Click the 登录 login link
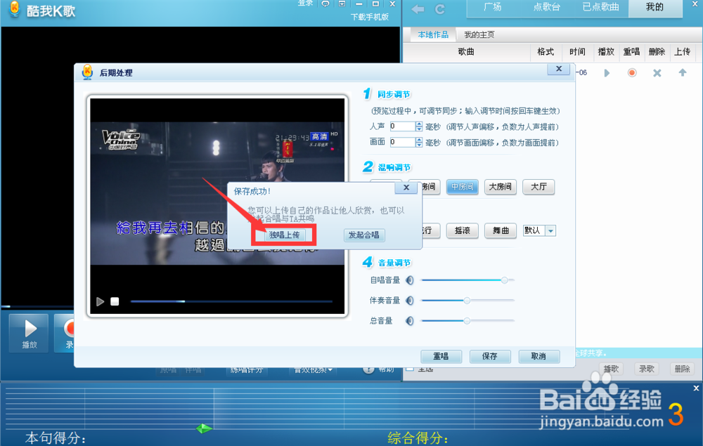Viewport: 703px width, 446px height. point(306,3)
